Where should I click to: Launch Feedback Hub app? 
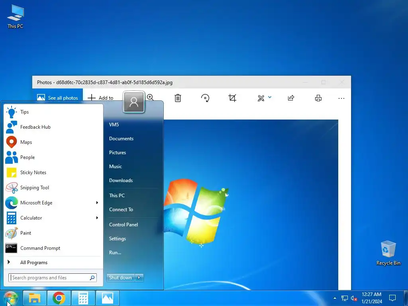pyautogui.click(x=53, y=127)
